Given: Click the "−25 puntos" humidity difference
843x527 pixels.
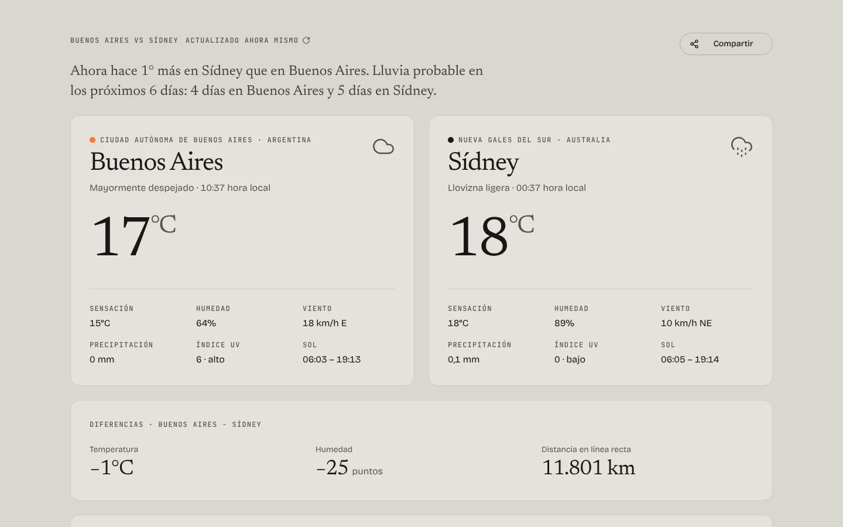Looking at the screenshot, I should [349, 468].
